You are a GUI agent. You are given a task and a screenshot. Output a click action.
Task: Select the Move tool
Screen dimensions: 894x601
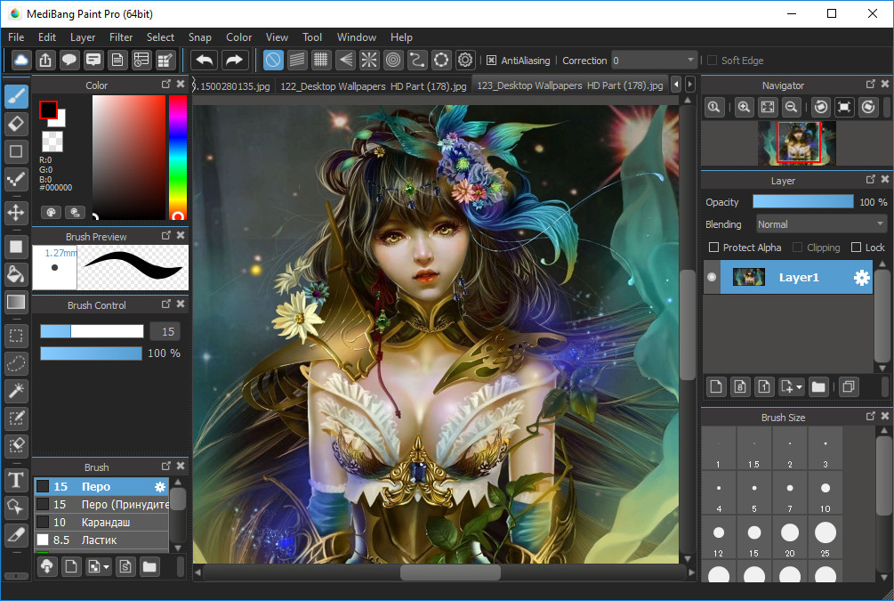point(16,212)
